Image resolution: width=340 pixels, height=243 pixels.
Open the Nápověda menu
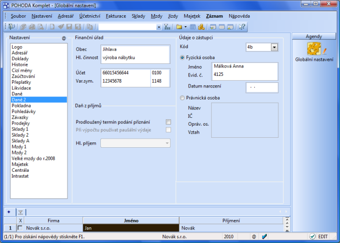click(x=239, y=16)
